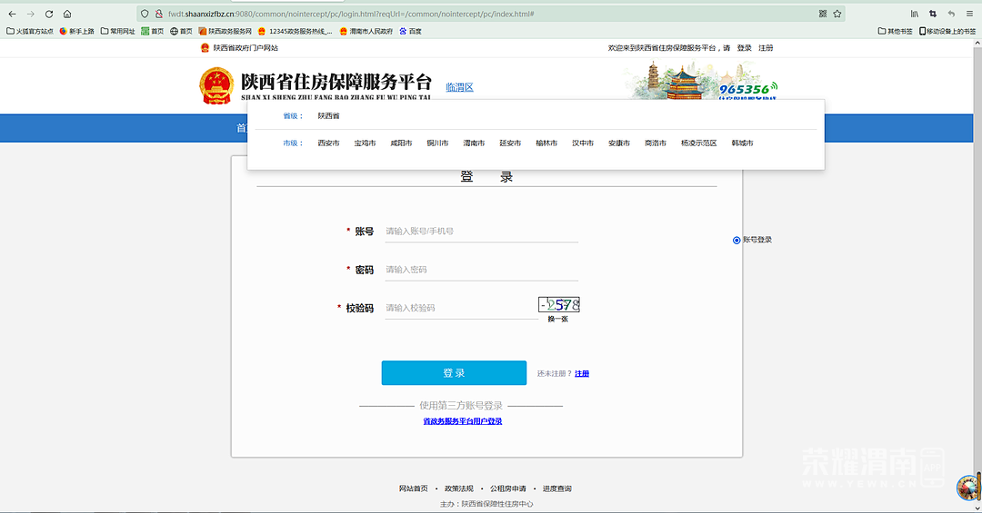Expand the 临渭区 region selector
The image size is (982, 513).
pos(459,87)
